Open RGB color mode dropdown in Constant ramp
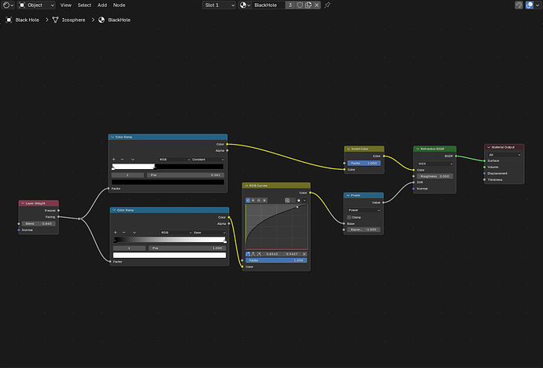 click(x=175, y=160)
